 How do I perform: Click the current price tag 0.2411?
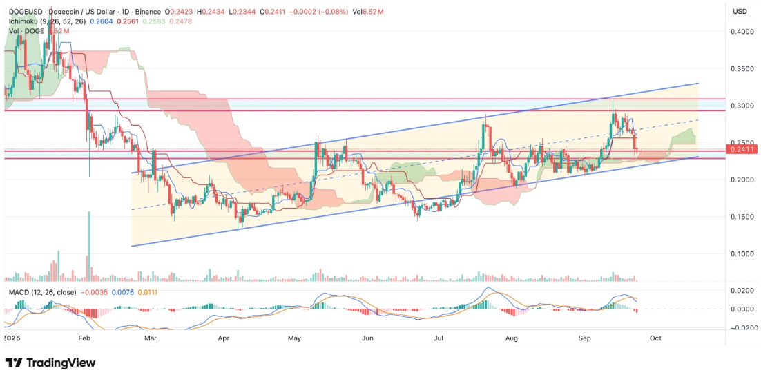click(740, 150)
